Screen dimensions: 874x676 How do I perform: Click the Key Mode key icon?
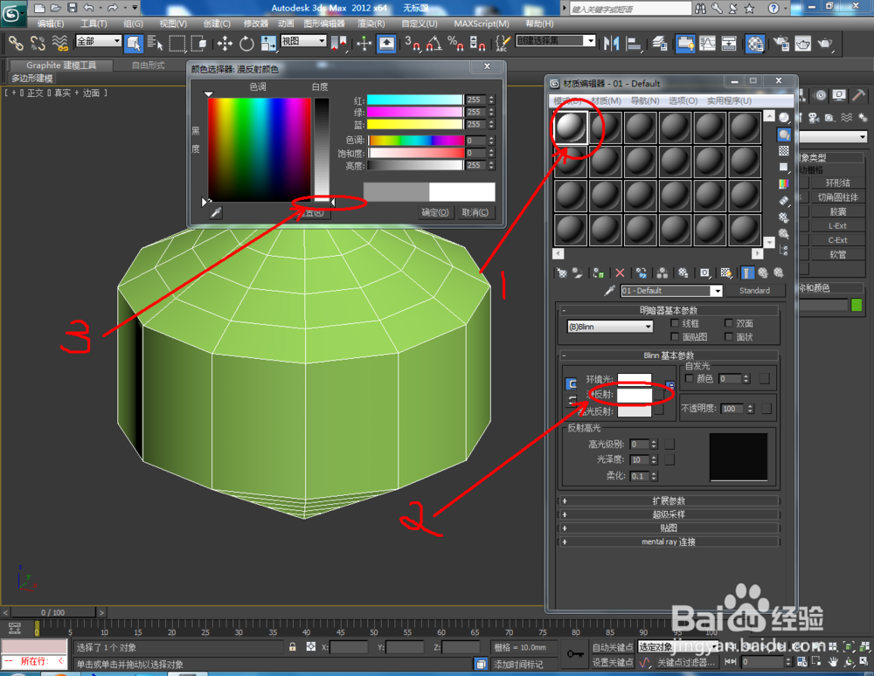pyautogui.click(x=575, y=653)
